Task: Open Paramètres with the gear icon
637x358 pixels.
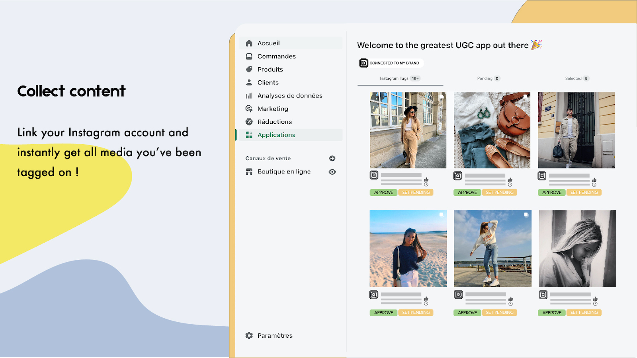Action: [249, 335]
